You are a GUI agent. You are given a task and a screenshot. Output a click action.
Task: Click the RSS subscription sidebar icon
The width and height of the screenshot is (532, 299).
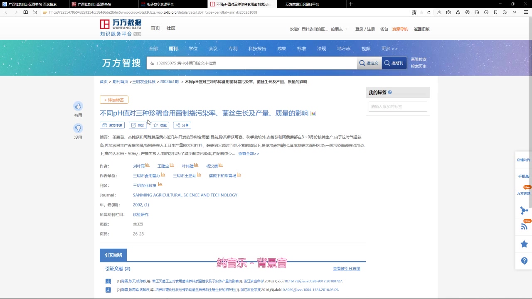point(524,227)
